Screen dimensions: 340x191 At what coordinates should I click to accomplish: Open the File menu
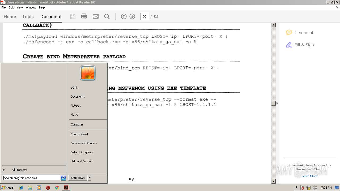[3, 7]
